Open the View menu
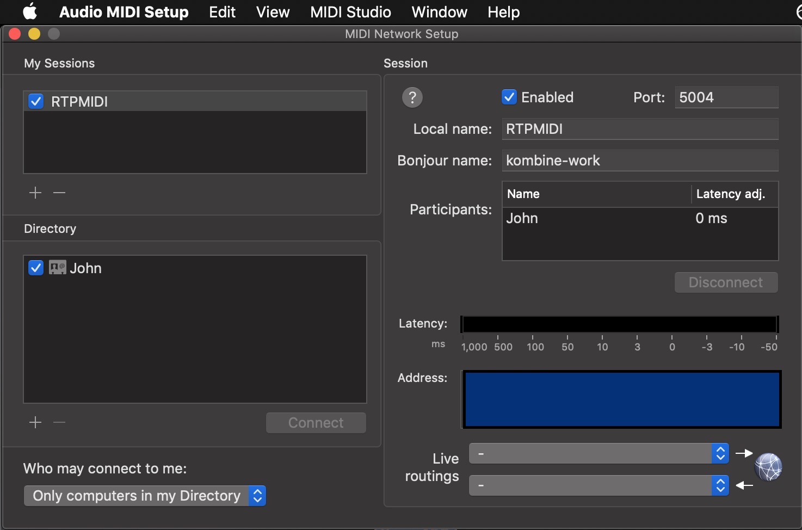Image resolution: width=802 pixels, height=530 pixels. coord(273,12)
